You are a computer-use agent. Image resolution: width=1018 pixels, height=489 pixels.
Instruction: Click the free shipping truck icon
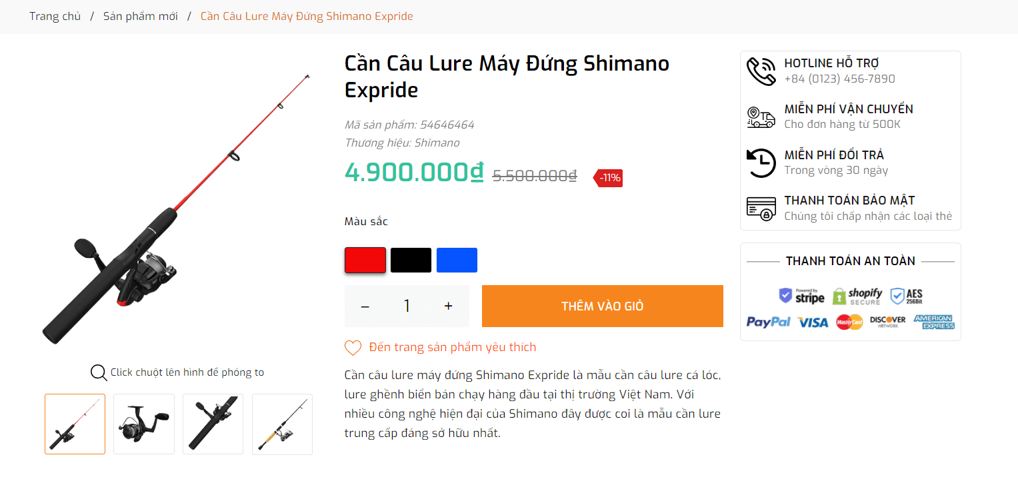click(761, 116)
